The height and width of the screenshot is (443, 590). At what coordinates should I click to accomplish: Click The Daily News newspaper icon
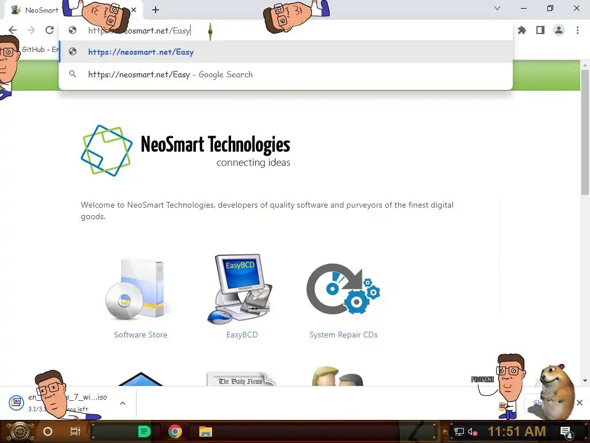point(241,378)
